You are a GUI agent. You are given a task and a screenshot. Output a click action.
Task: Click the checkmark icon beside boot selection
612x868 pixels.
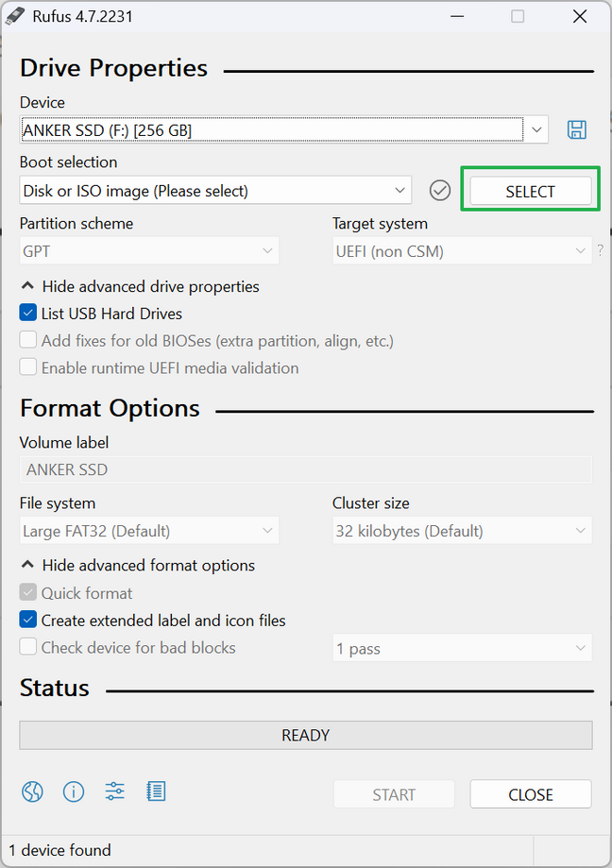click(x=439, y=190)
